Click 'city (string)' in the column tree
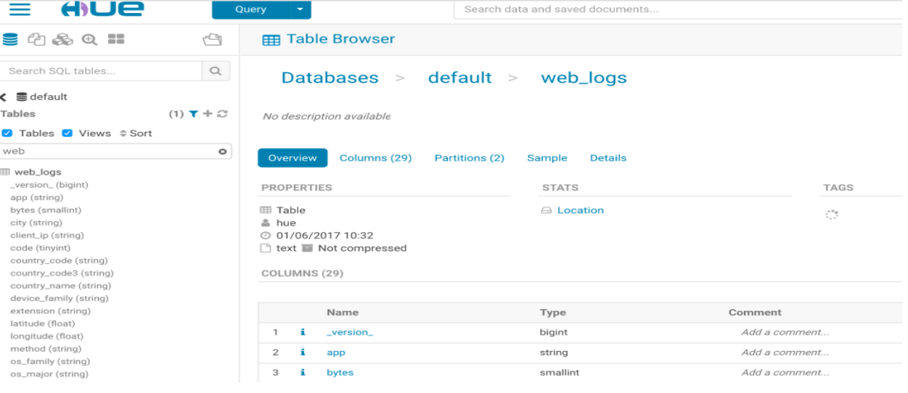This screenshot has width=908, height=393. (x=36, y=223)
